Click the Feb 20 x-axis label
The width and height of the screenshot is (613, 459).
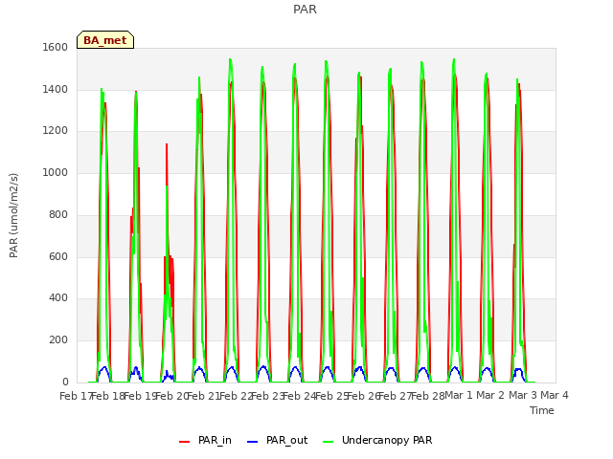coord(172,396)
